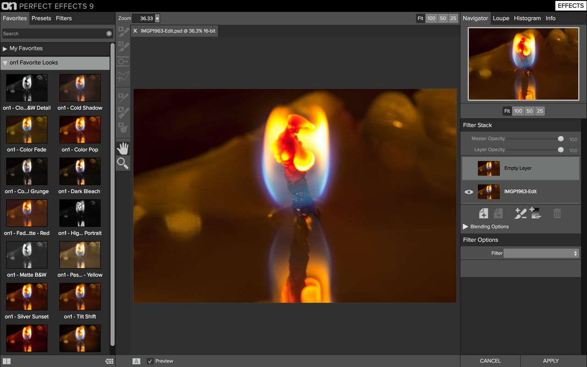The width and height of the screenshot is (587, 367).
Task: Collapse the on1 Favorite Looks group
Action: pos(5,63)
